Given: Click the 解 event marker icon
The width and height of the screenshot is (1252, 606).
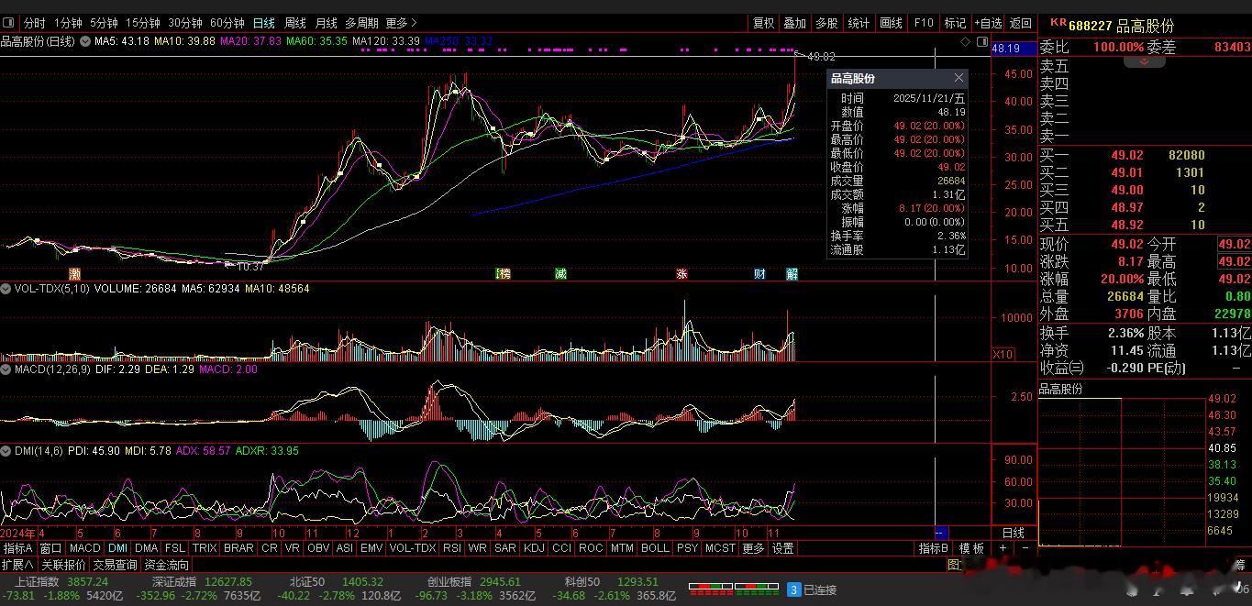Looking at the screenshot, I should [792, 273].
